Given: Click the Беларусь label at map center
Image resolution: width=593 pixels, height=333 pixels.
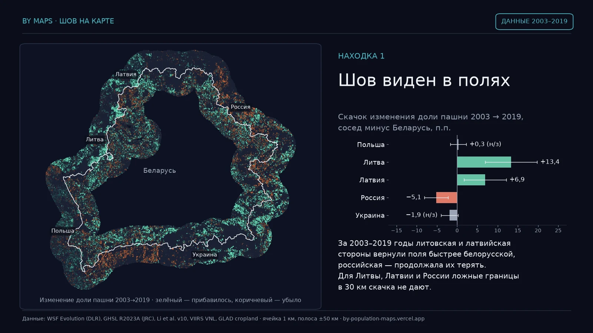Looking at the screenshot, I should pyautogui.click(x=160, y=171).
